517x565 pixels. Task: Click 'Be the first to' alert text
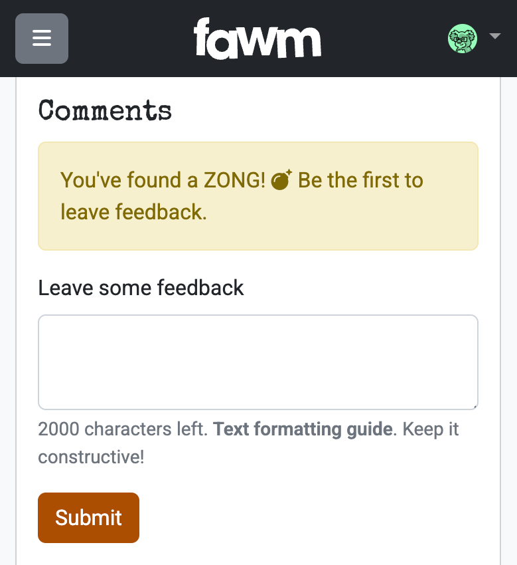[360, 180]
